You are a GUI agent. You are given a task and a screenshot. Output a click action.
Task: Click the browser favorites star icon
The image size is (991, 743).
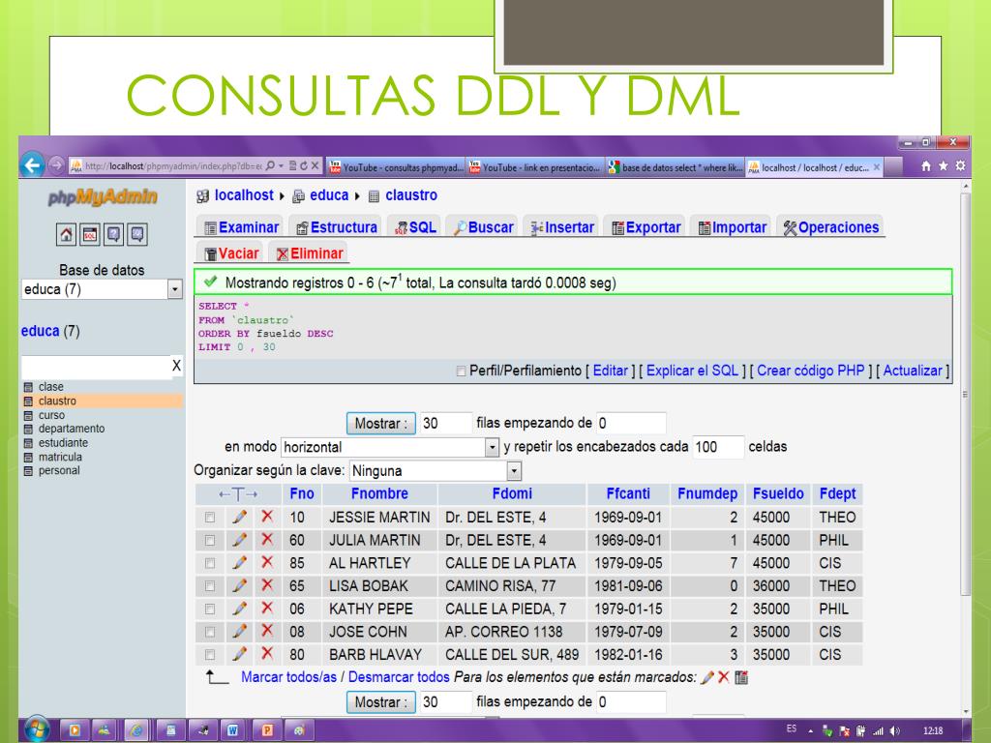tap(943, 165)
